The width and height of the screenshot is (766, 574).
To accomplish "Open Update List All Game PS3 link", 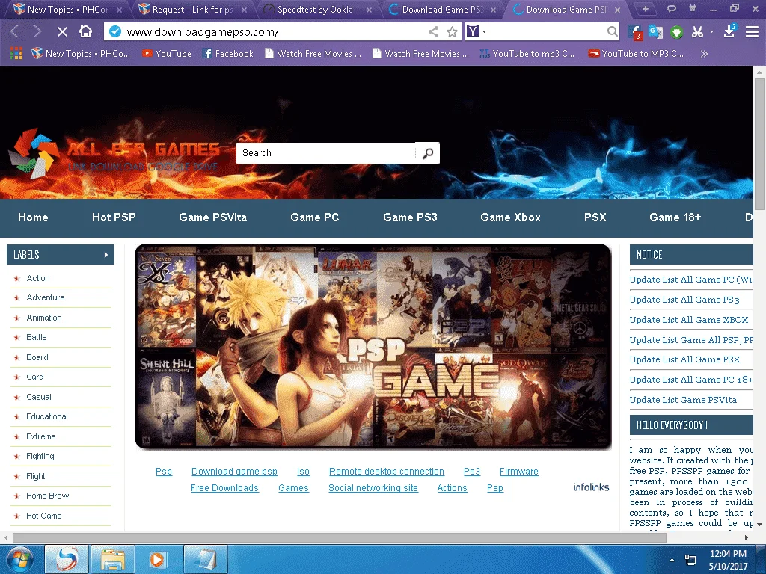I will pos(684,300).
